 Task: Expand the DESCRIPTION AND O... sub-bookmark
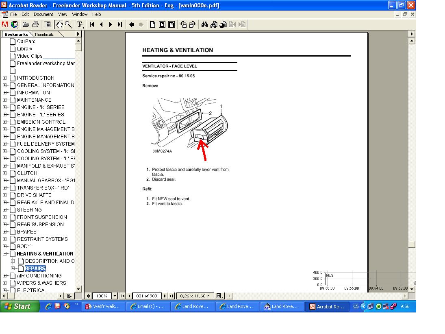(x=13, y=261)
